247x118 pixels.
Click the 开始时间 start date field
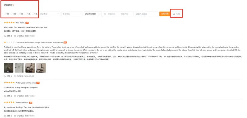[x=112, y=14]
